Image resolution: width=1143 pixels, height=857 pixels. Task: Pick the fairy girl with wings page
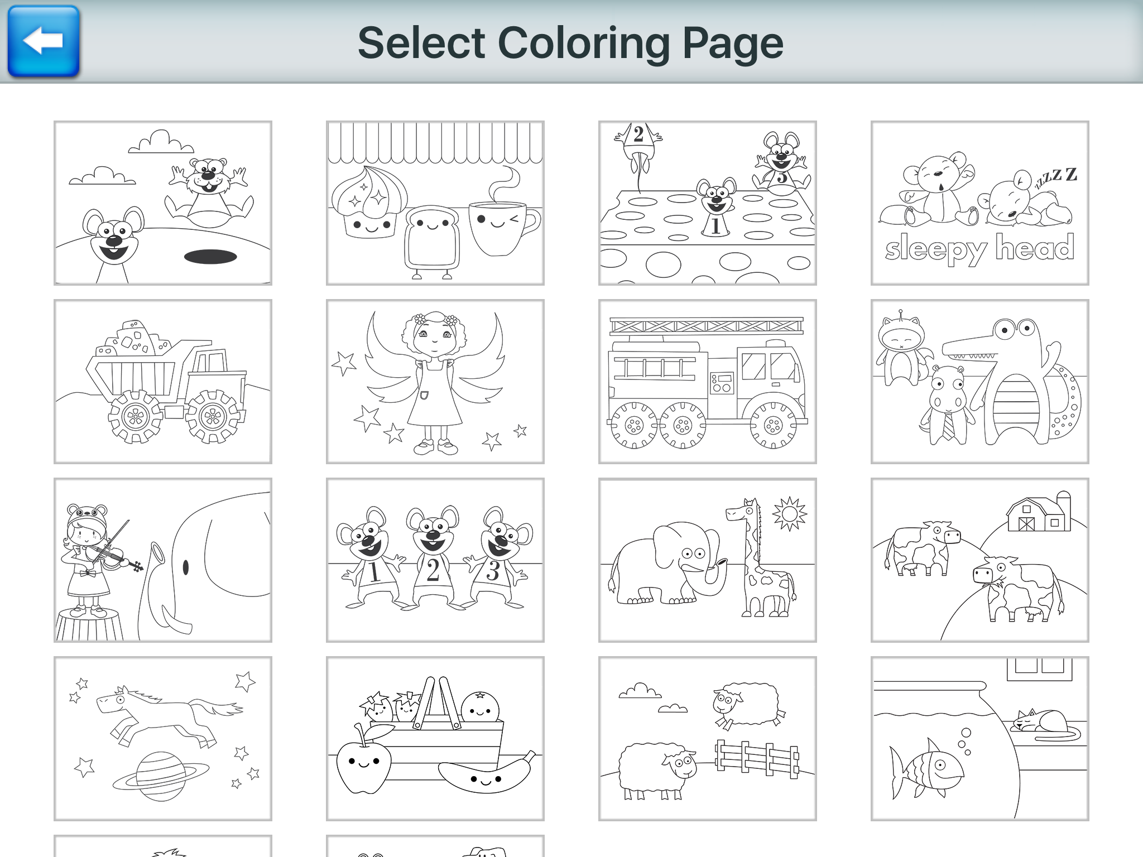click(x=435, y=382)
